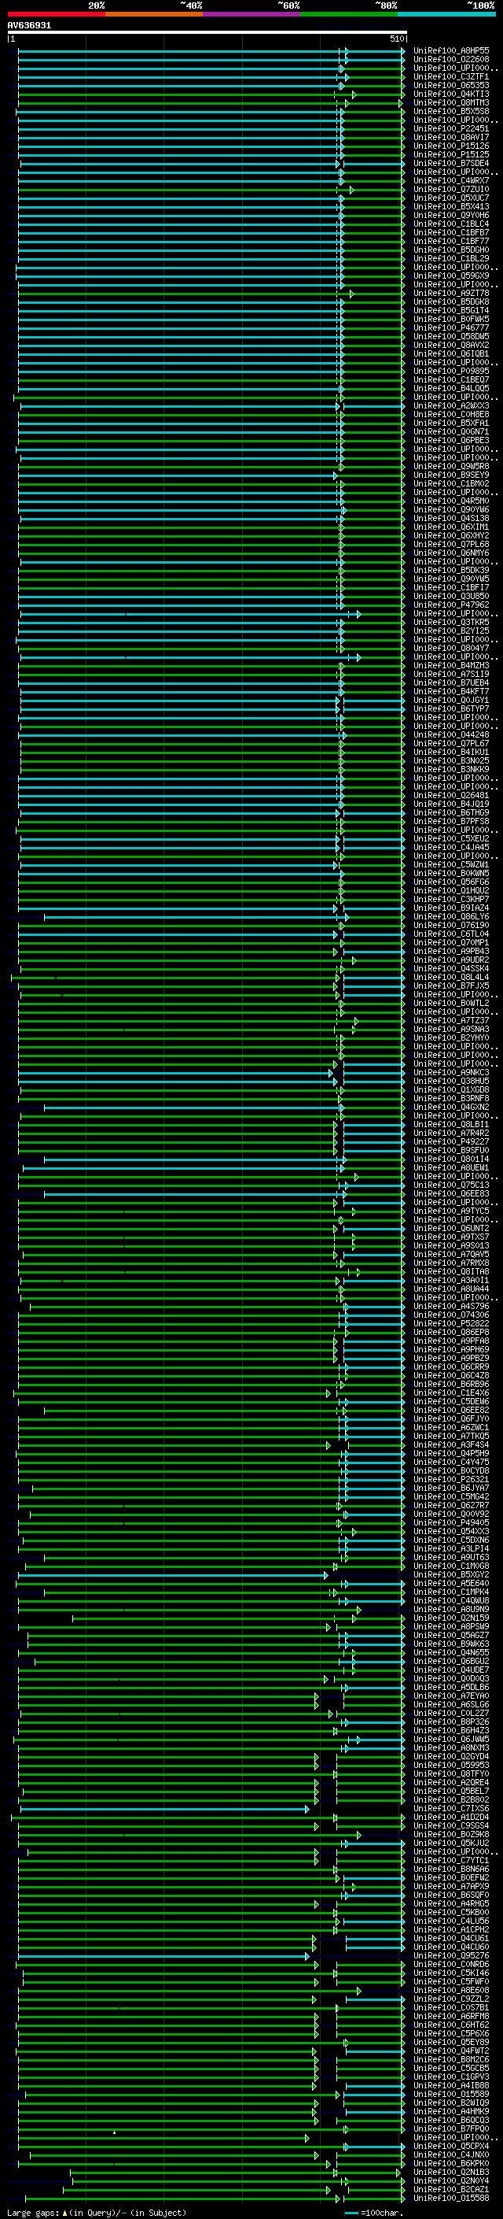Select hit label UniRef100_B9SEY9

pos(451,475)
